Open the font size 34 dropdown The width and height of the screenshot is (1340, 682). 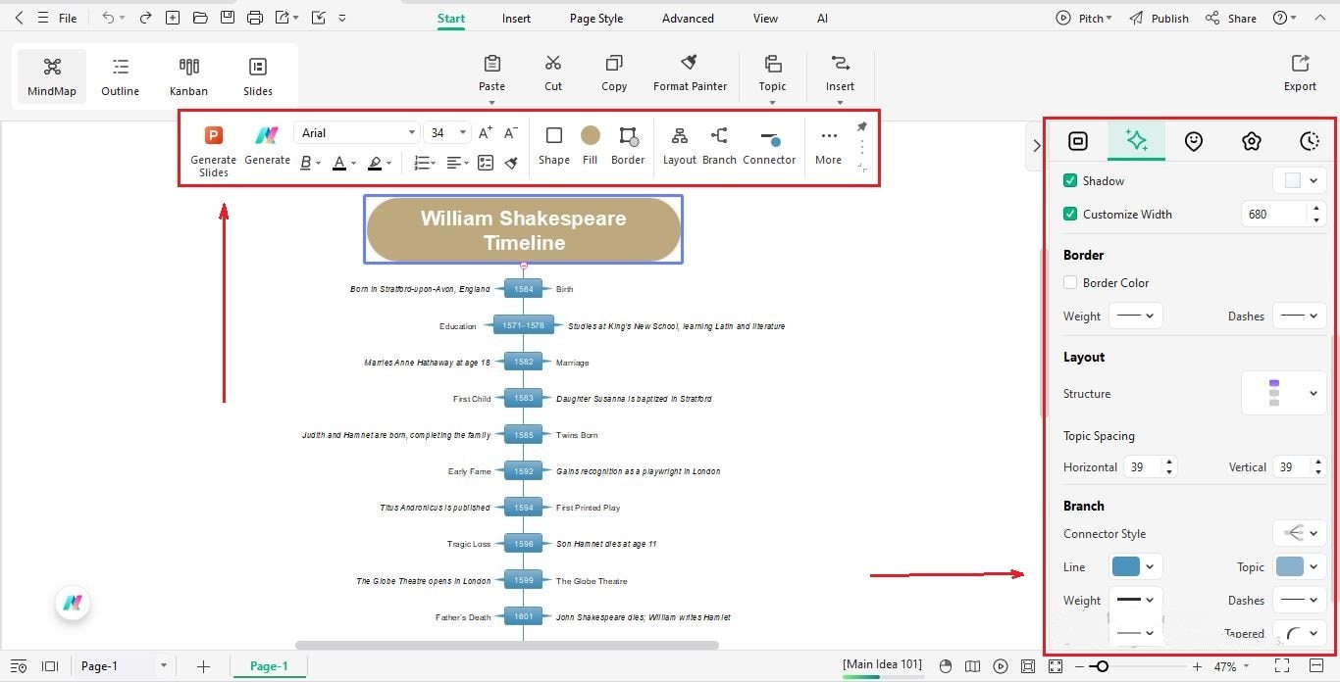447,132
